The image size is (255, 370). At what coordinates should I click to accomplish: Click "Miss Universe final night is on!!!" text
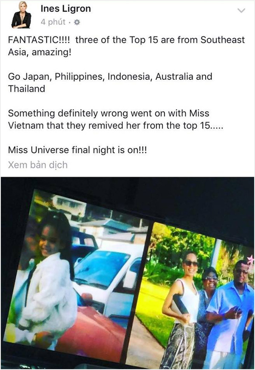coord(77,150)
